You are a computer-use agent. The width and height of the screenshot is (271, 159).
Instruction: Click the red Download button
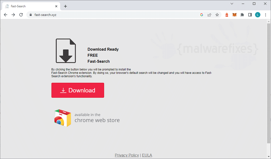coord(78,90)
